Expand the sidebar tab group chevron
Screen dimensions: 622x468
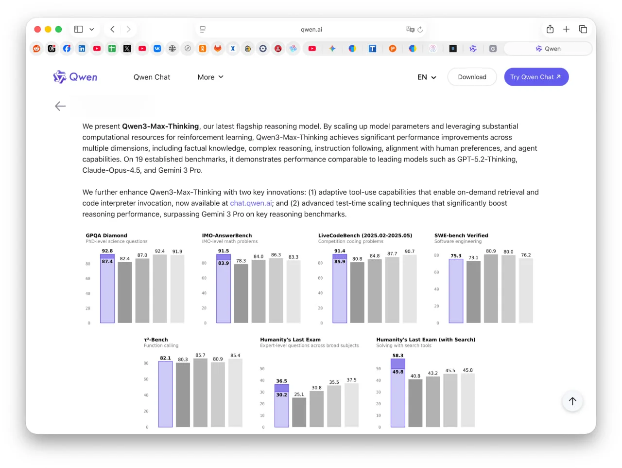click(x=92, y=29)
